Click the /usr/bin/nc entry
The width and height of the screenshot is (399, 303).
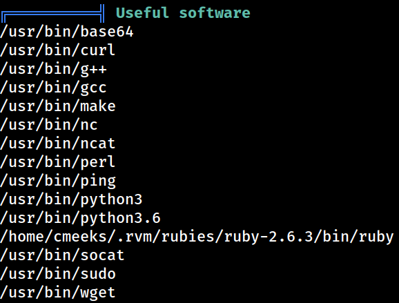coord(49,125)
